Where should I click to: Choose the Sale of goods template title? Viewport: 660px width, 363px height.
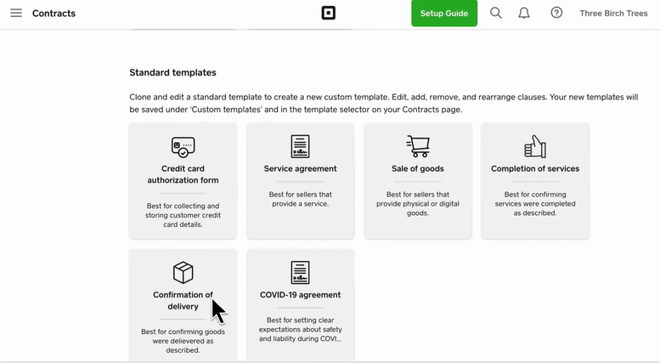(418, 169)
